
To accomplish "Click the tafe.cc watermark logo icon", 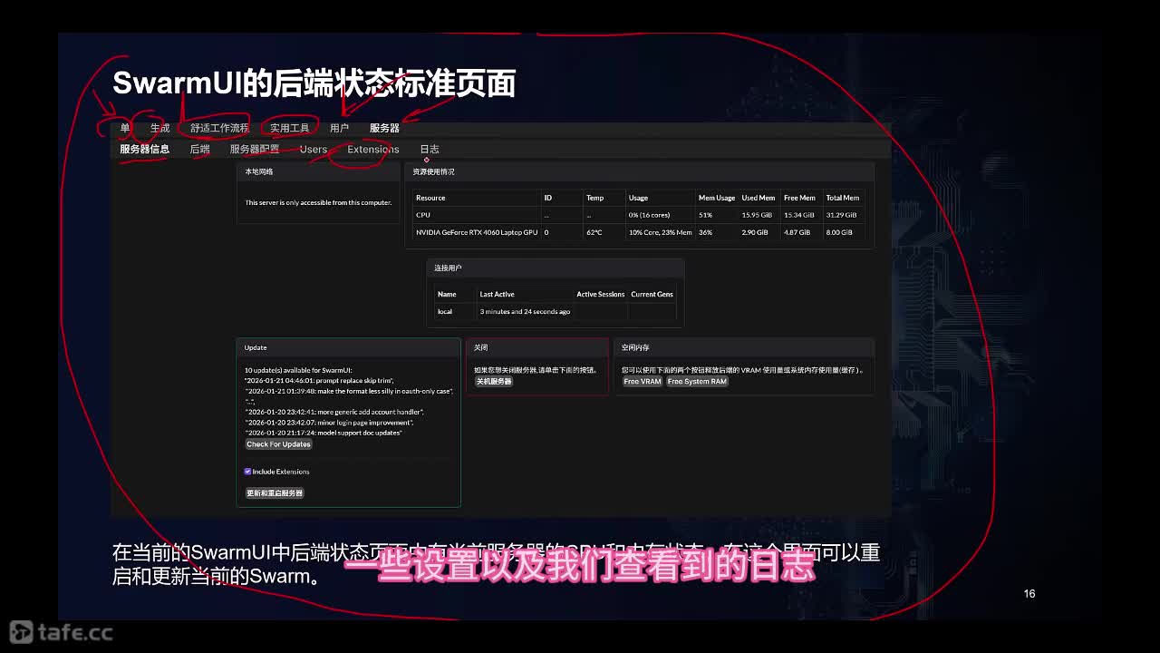I will click(x=21, y=632).
